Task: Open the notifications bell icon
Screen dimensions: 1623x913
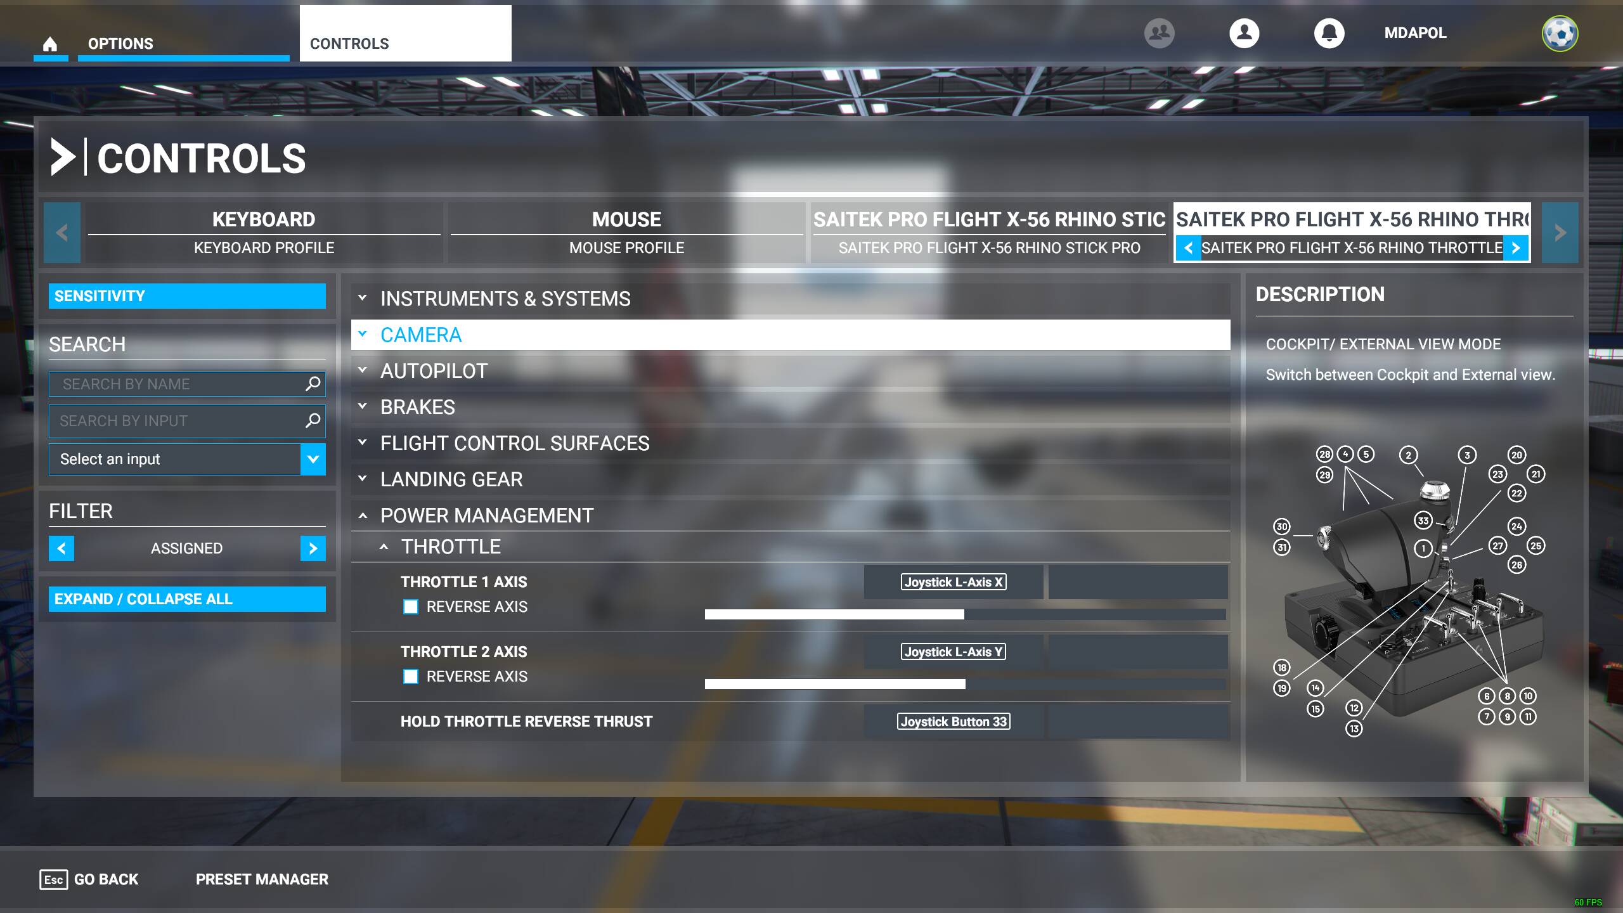Action: point(1329,33)
